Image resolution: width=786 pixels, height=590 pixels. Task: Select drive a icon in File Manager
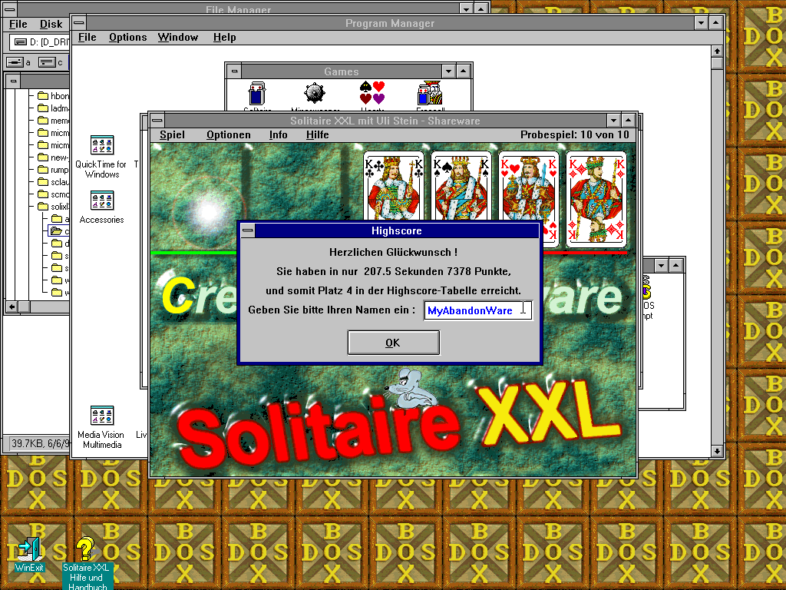pyautogui.click(x=19, y=62)
